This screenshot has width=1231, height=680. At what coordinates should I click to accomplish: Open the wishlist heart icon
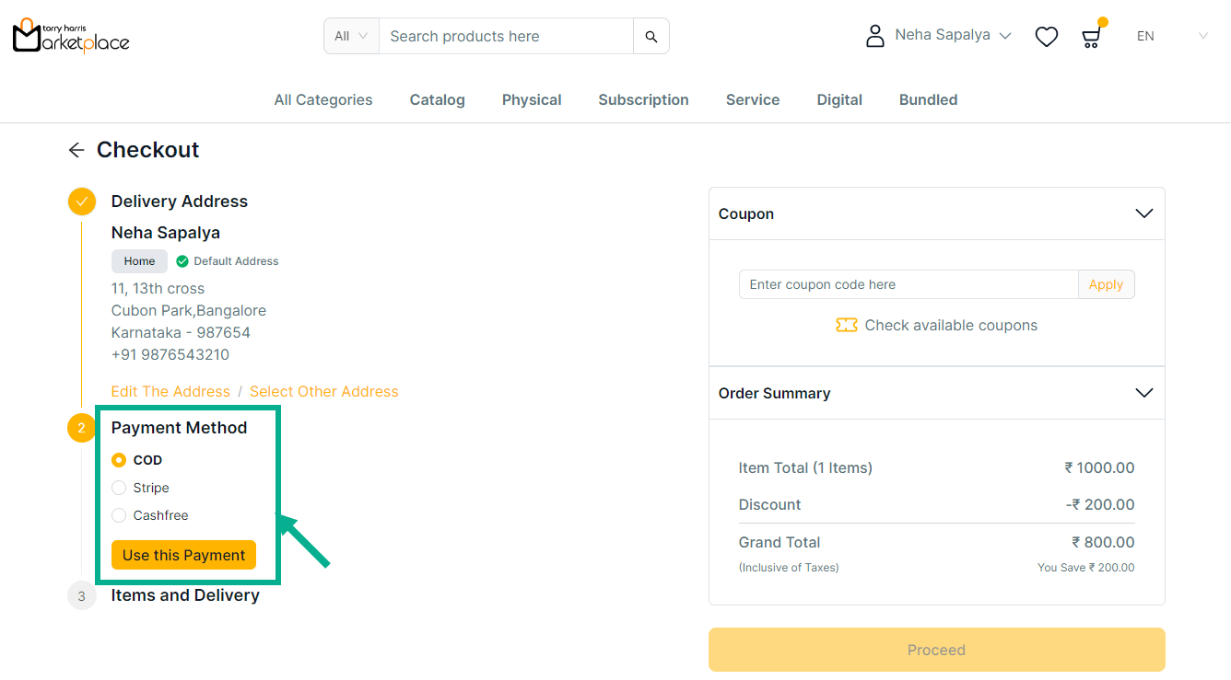click(1046, 37)
